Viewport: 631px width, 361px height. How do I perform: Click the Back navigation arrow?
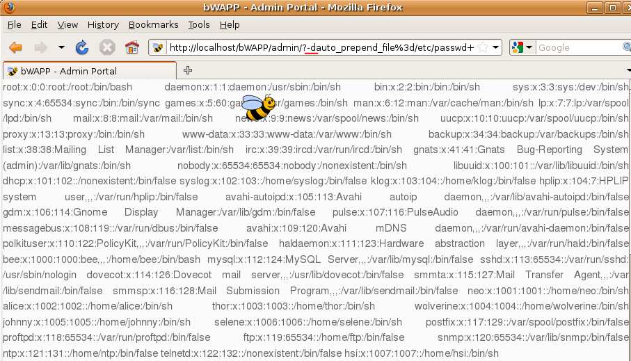coord(15,47)
